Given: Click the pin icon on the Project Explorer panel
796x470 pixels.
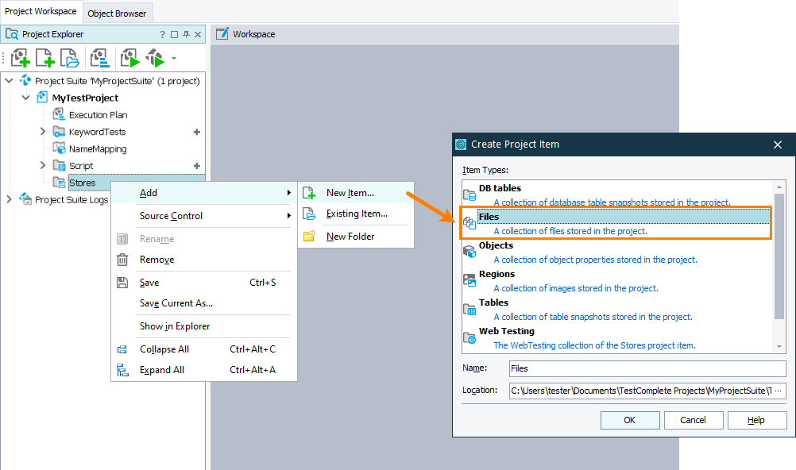Looking at the screenshot, I should pyautogui.click(x=185, y=34).
